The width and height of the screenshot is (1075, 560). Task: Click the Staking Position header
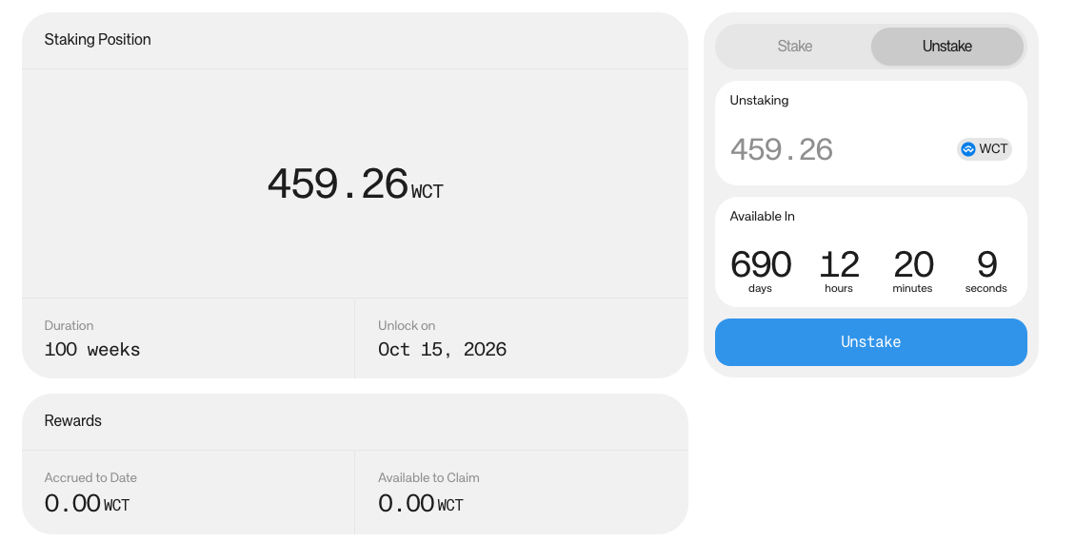(x=97, y=40)
